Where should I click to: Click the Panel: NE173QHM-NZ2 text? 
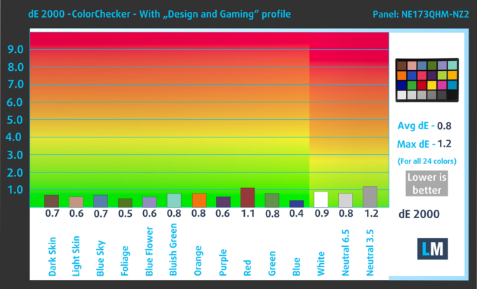(x=421, y=14)
